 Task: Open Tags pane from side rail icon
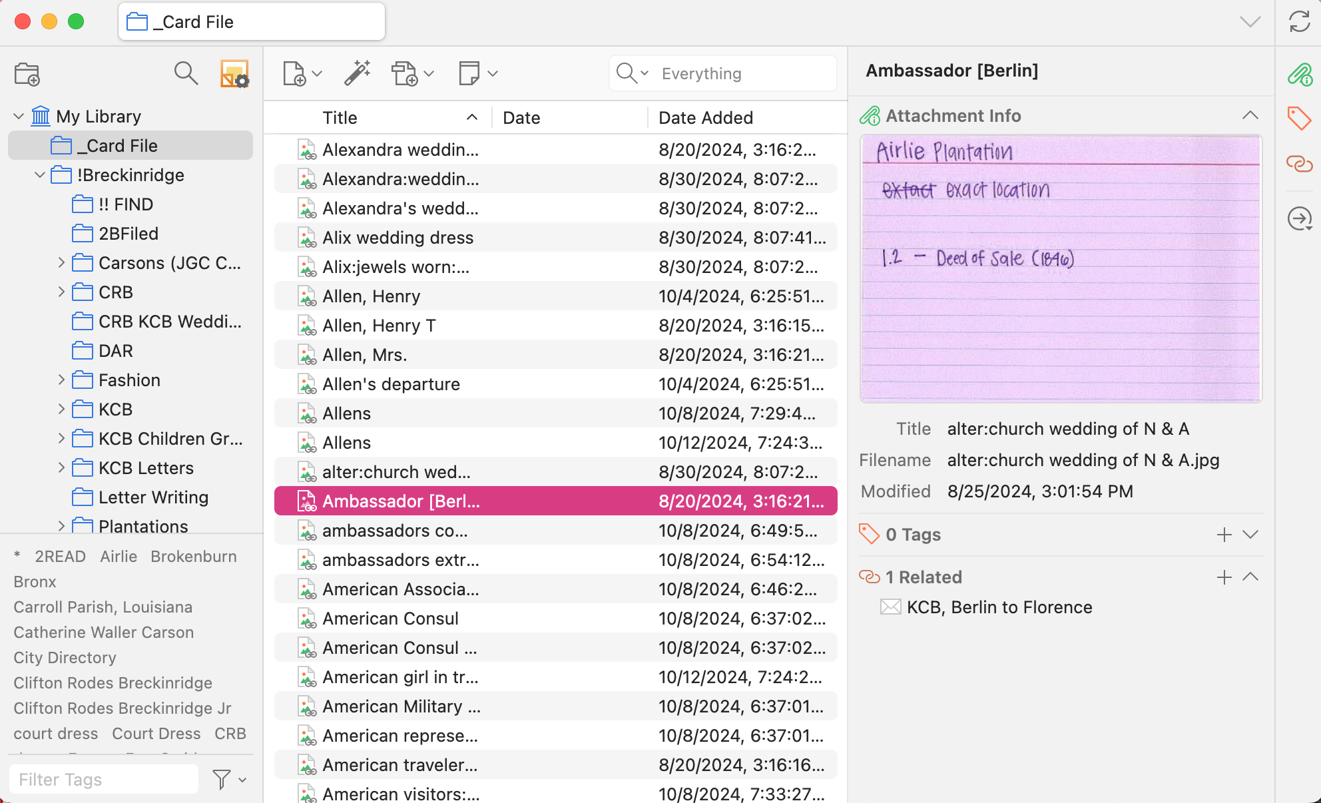click(x=1299, y=119)
